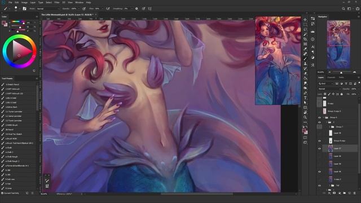Add a layer style with fx button
The width and height of the screenshot is (361, 203).
[x=329, y=193]
